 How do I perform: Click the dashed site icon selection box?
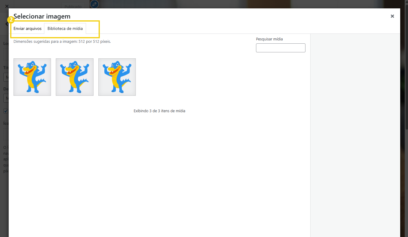6,134
